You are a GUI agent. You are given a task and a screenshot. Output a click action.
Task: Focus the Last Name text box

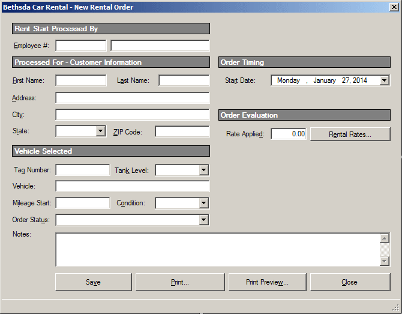pos(184,80)
